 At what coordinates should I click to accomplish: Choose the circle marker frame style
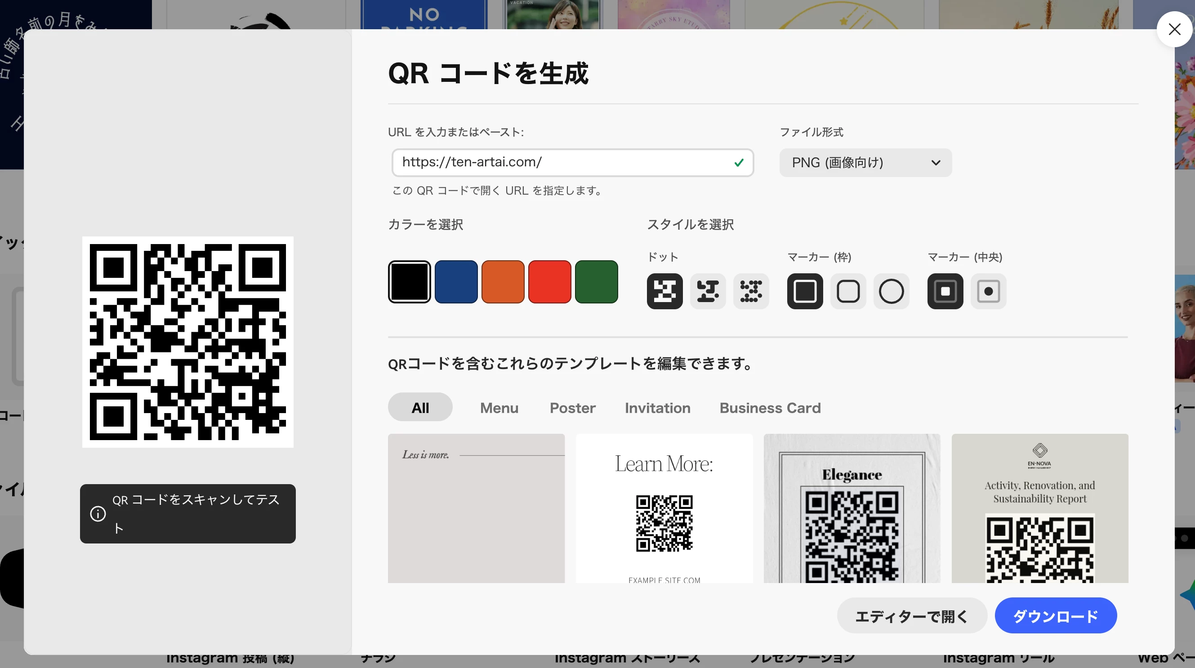pyautogui.click(x=891, y=291)
